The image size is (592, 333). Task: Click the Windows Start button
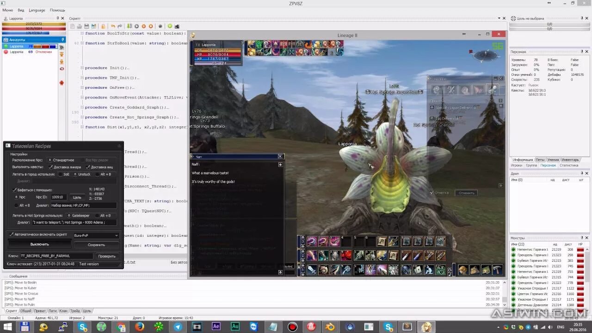(x=8, y=327)
